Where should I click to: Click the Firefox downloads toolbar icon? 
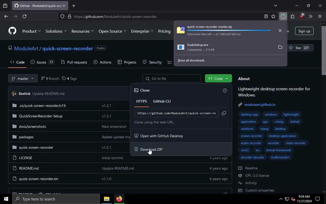283,16
